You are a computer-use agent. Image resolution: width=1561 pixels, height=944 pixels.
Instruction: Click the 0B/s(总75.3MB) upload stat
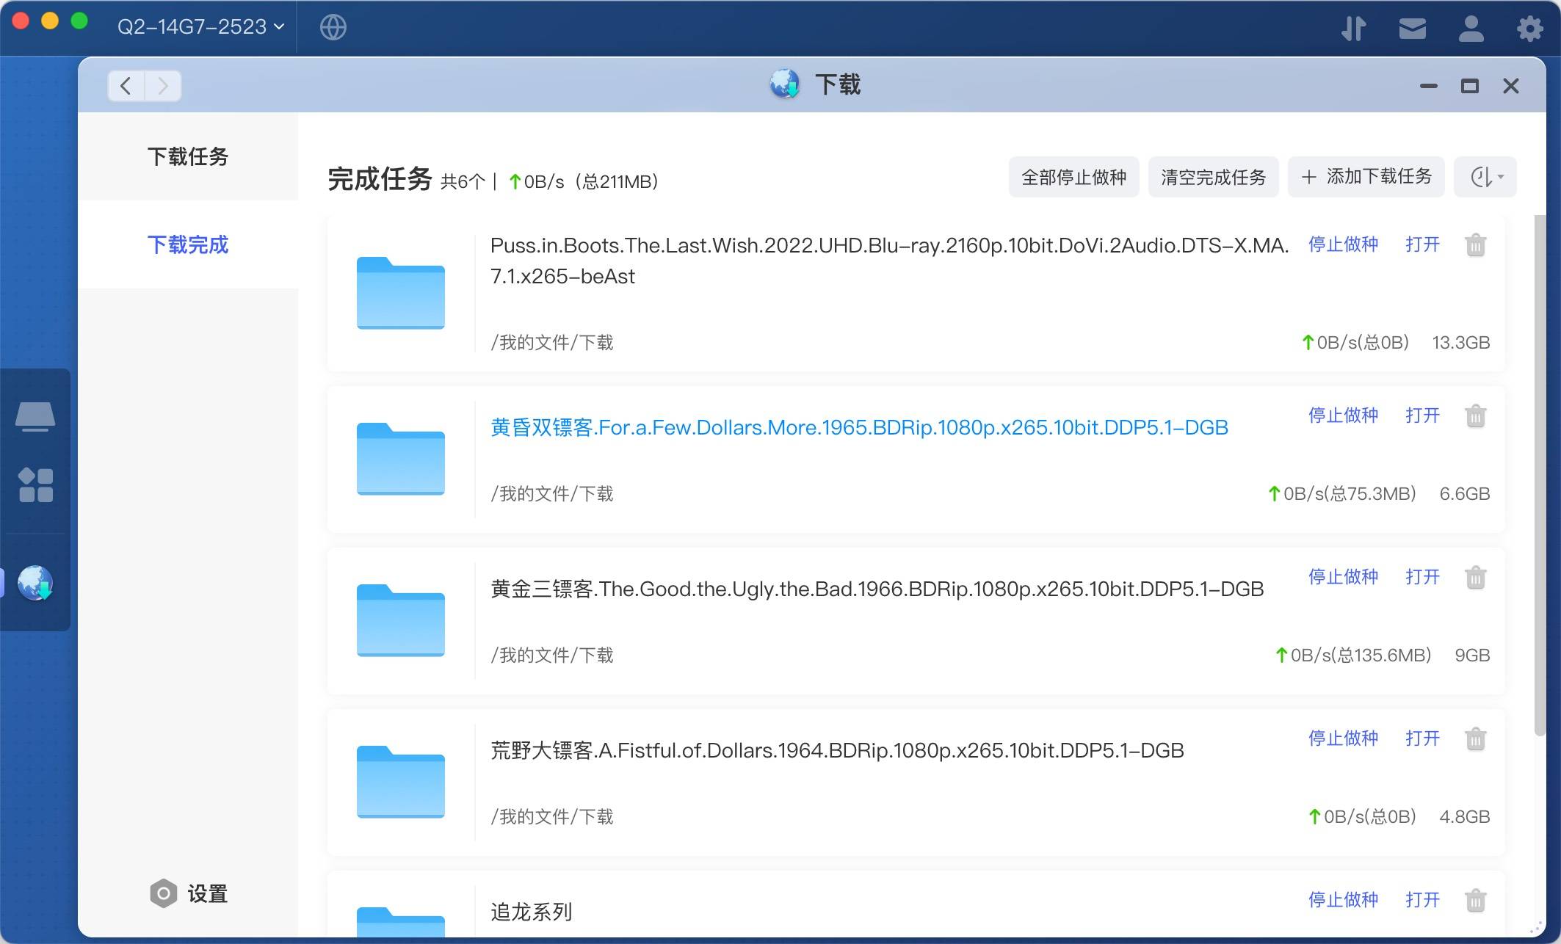pyautogui.click(x=1342, y=493)
